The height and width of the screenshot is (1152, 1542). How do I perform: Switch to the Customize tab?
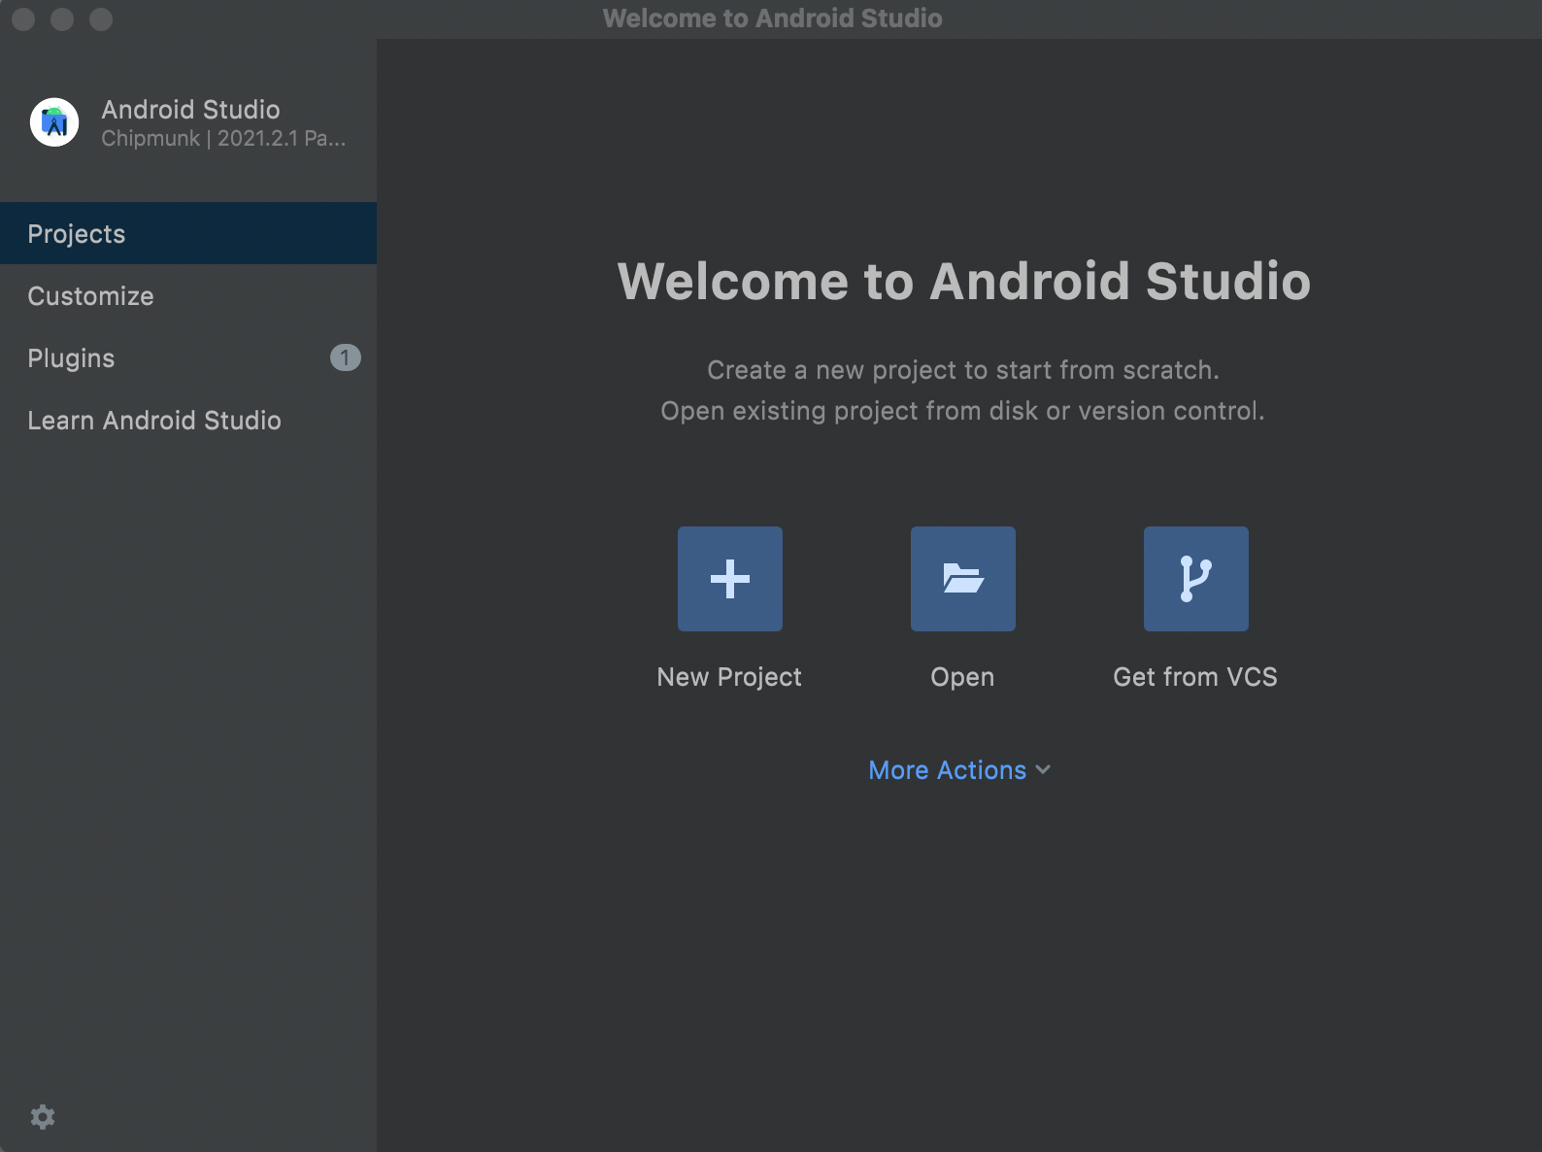click(x=188, y=295)
